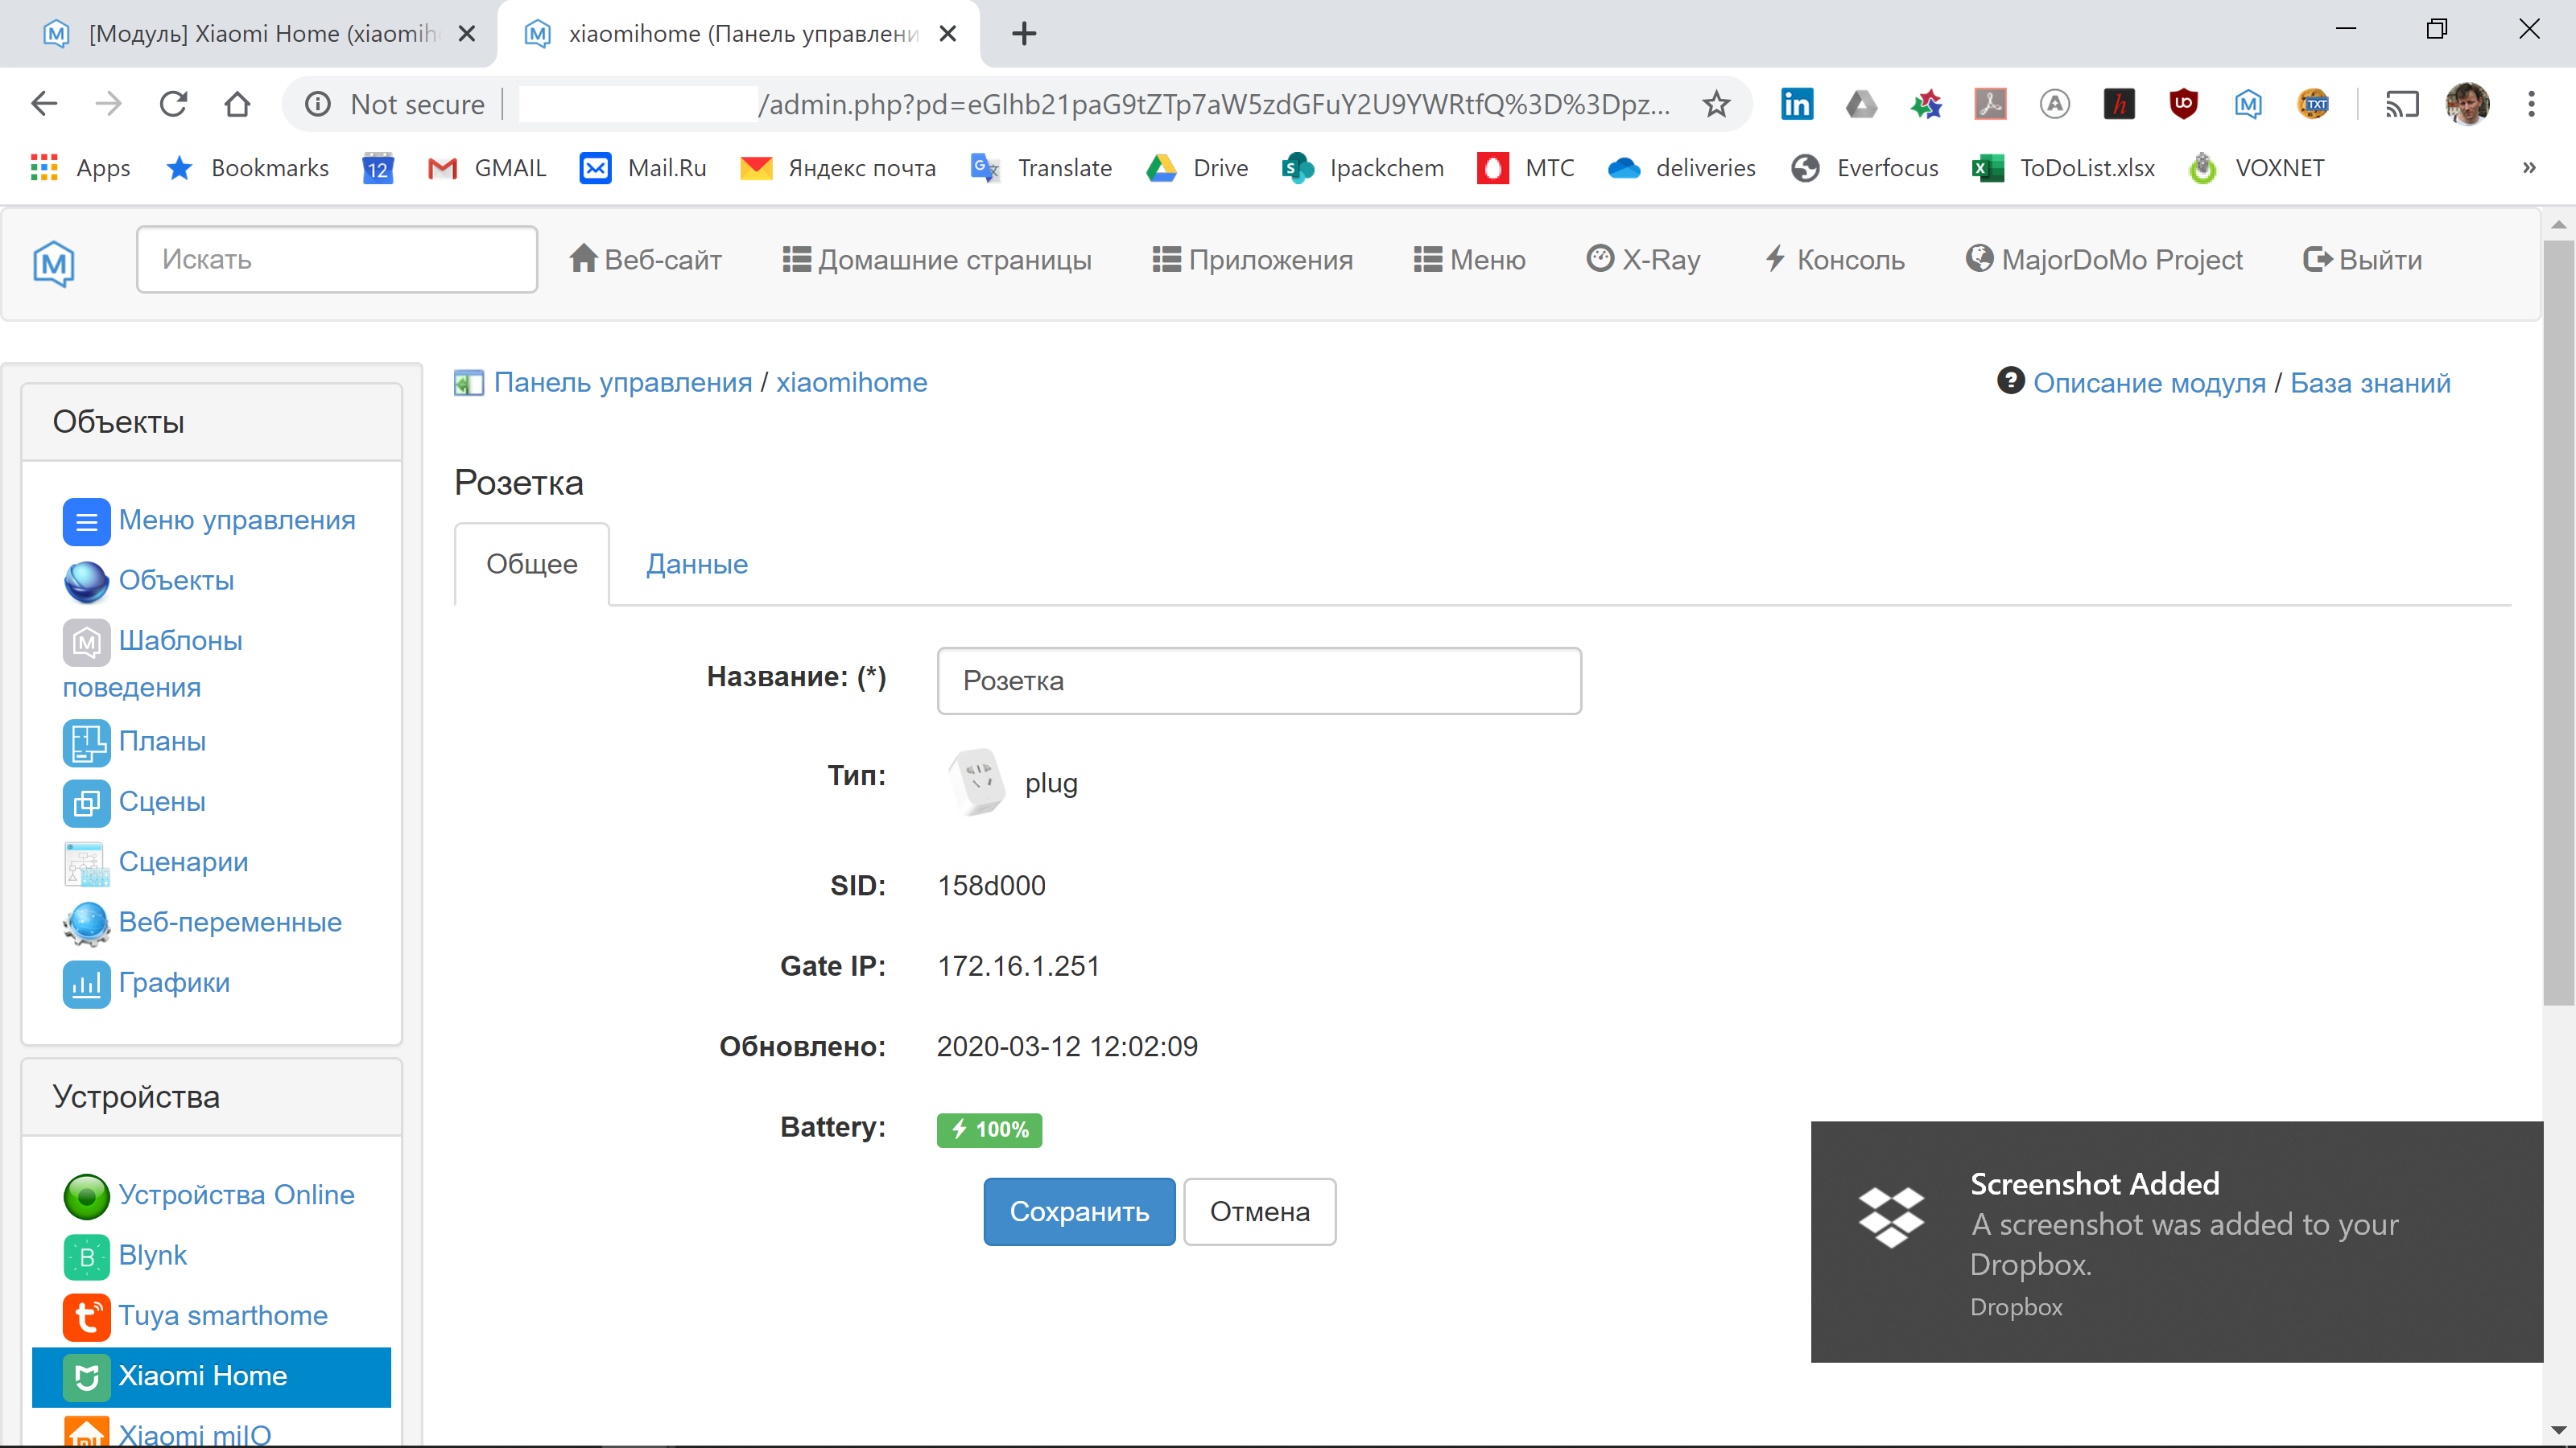Image resolution: width=2576 pixels, height=1448 pixels.
Task: Click uBlock Origin extension icon
Action: [x=2183, y=104]
